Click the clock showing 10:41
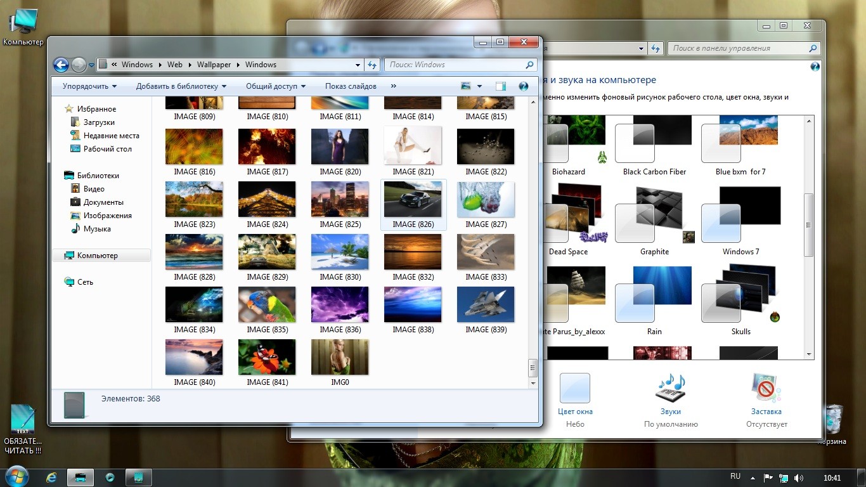 (x=832, y=478)
